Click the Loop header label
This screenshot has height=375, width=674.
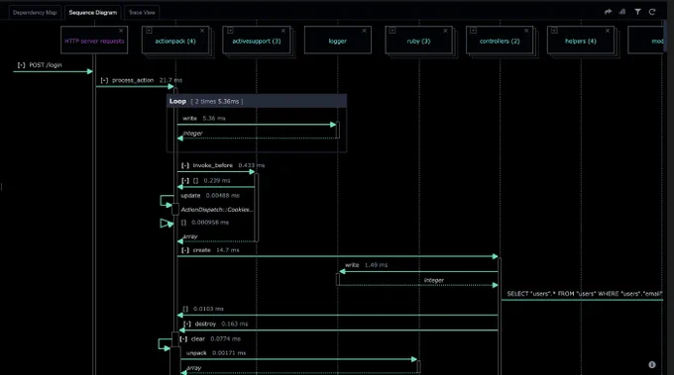pos(177,101)
